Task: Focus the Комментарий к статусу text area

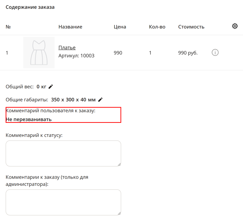Action: [63, 153]
